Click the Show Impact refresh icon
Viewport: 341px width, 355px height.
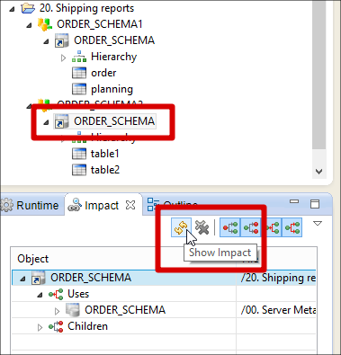181,227
